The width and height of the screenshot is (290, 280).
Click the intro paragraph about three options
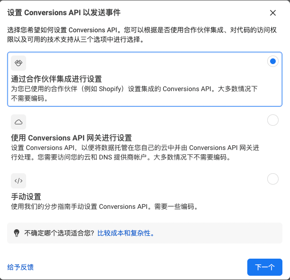[141, 35]
